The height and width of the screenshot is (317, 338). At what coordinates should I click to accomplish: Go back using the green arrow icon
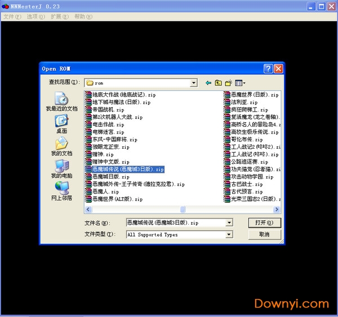(x=208, y=83)
